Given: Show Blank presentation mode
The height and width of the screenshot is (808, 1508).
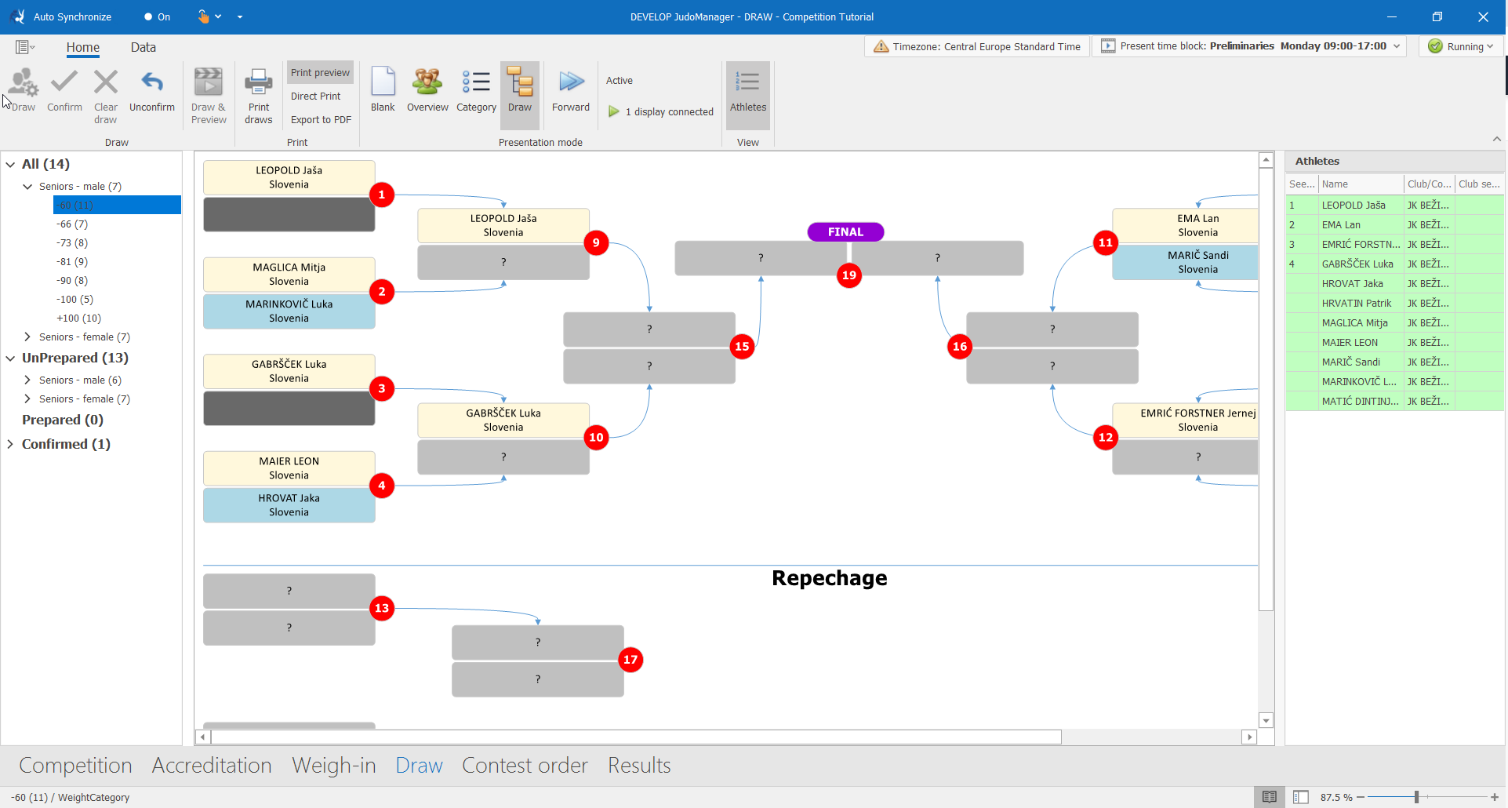Looking at the screenshot, I should [383, 90].
